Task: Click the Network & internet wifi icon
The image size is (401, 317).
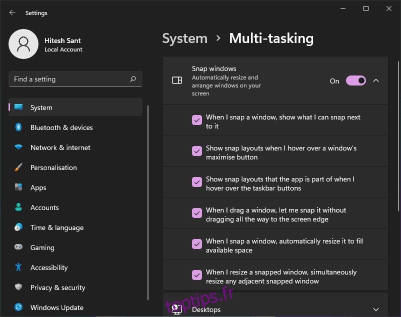Action: click(18, 147)
